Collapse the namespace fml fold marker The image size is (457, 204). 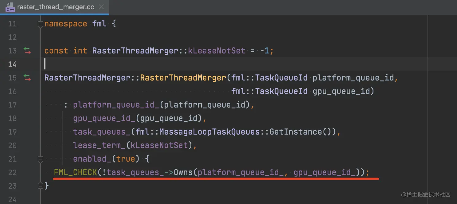point(41,24)
